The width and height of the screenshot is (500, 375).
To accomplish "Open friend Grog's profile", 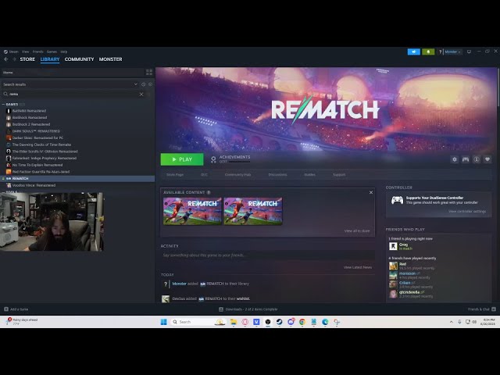I will click(x=403, y=245).
